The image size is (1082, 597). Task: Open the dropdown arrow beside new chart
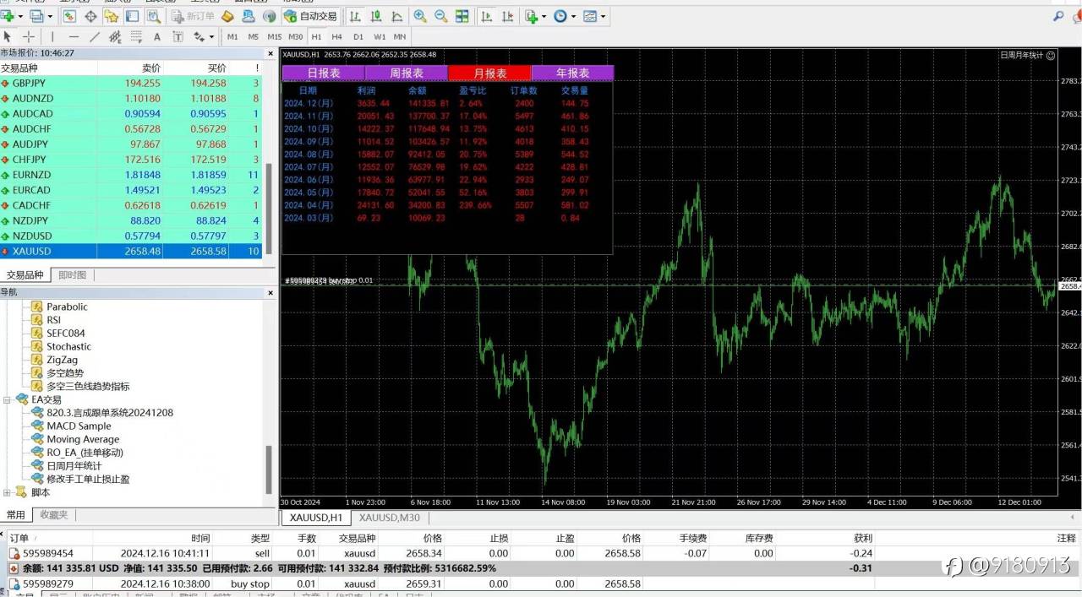(x=20, y=16)
